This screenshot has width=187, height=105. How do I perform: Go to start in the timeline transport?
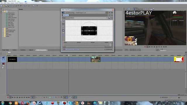[x=22, y=97]
